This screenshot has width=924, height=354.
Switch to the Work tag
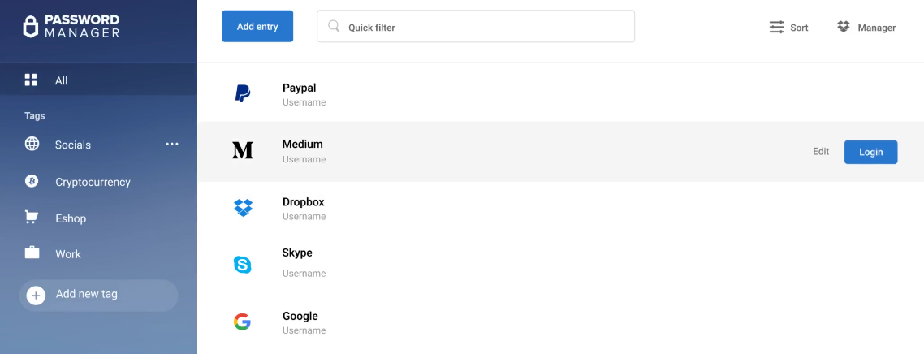pos(68,254)
